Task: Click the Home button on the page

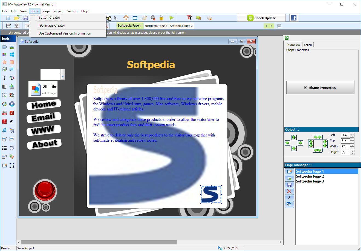Action: (44, 105)
